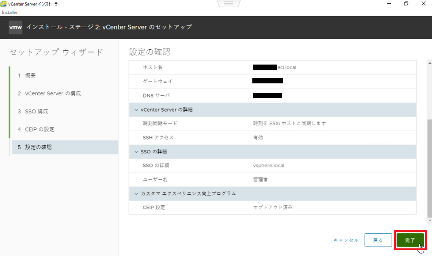Go to wizard step 1 概要

30,75
